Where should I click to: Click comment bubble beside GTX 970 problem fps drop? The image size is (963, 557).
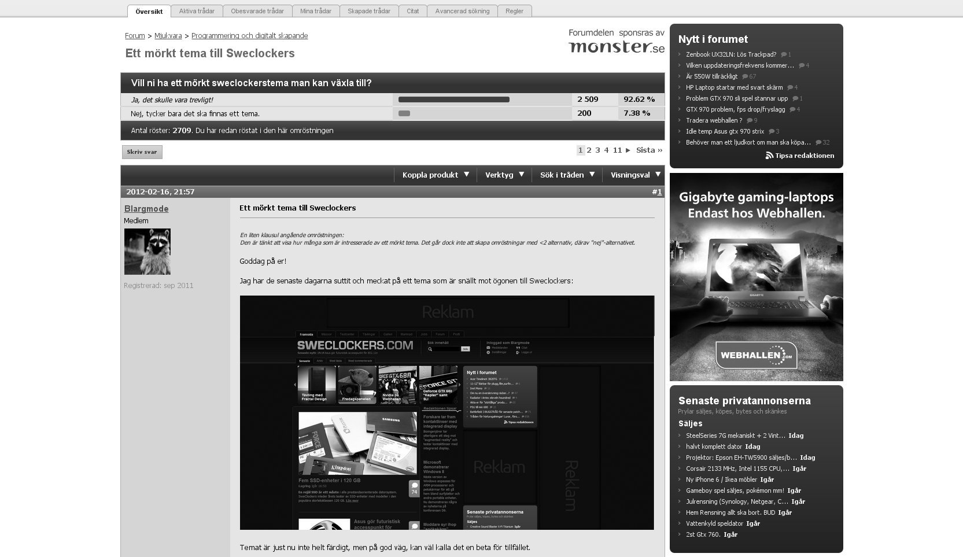792,109
